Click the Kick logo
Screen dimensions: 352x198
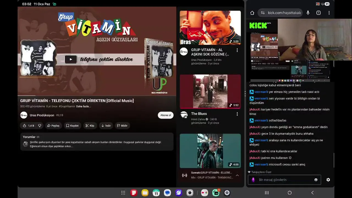(258, 26)
